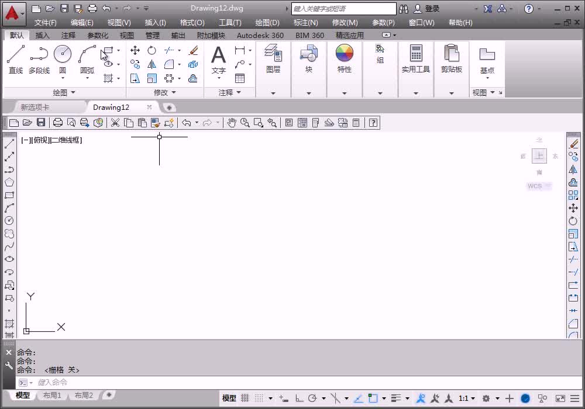585x409 pixels.
Task: Click the Match Properties icon in toolbar
Action: [x=156, y=123]
